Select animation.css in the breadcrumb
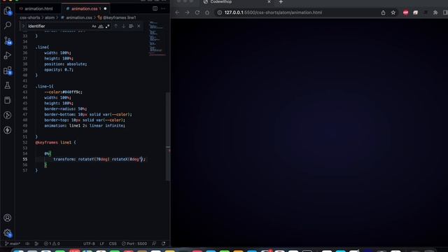 (79, 17)
